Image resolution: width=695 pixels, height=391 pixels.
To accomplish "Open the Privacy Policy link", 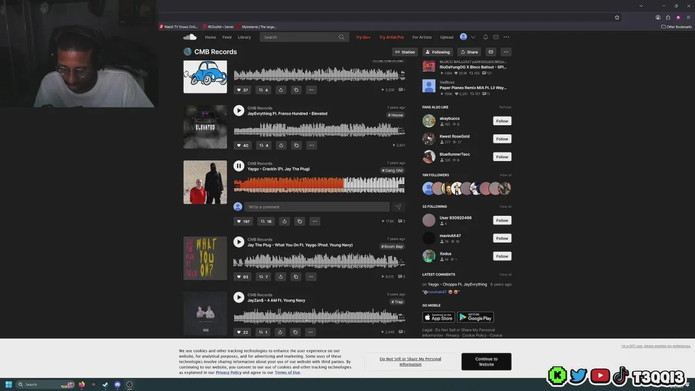I will tap(229, 373).
